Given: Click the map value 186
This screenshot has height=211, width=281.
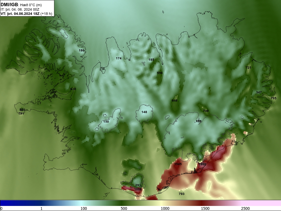Looking at the screenshot, I should coord(81,50).
